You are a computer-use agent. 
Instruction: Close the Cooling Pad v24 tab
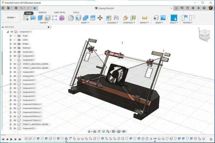pyautogui.click(x=171, y=8)
